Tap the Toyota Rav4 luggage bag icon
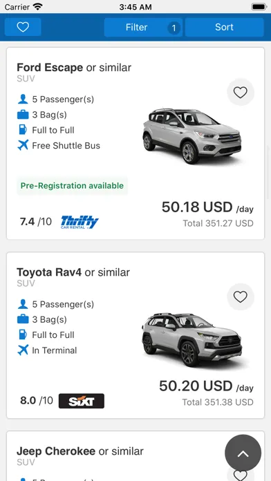This screenshot has width=271, height=481. 23,320
